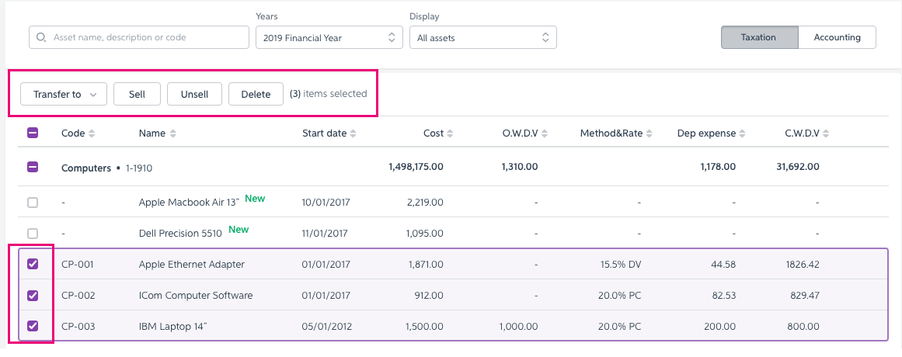This screenshot has height=357, width=902.
Task: Sort by Method&Rate arrows icon
Action: [x=650, y=133]
